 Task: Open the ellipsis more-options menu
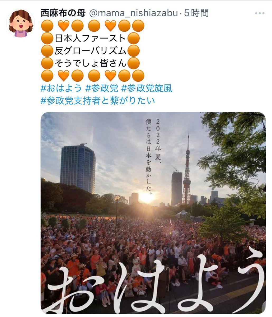click(260, 13)
